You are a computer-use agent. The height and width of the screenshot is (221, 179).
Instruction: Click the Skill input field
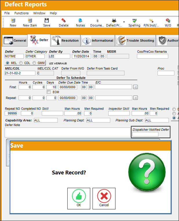[53, 113]
